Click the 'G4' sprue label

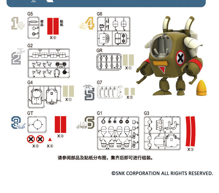(x=30, y=83)
